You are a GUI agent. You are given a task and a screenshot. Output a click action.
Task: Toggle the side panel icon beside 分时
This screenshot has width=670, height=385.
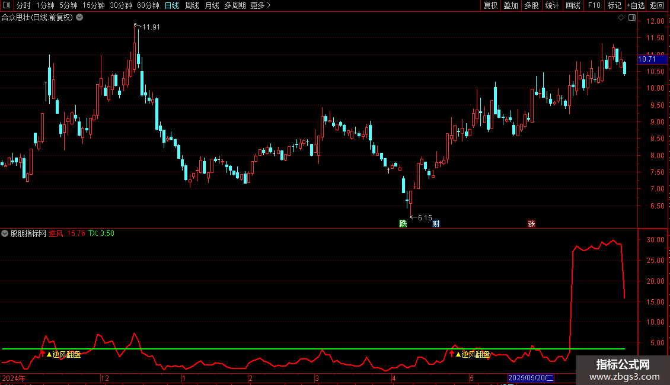pyautogui.click(x=7, y=5)
